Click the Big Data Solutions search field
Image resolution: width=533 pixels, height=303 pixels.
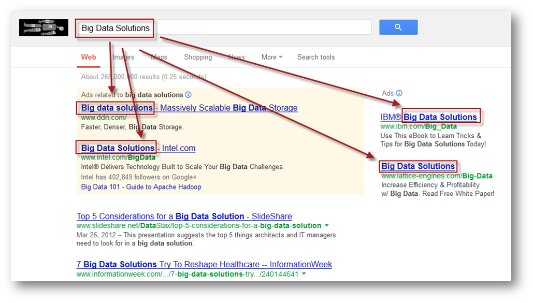tap(224, 27)
